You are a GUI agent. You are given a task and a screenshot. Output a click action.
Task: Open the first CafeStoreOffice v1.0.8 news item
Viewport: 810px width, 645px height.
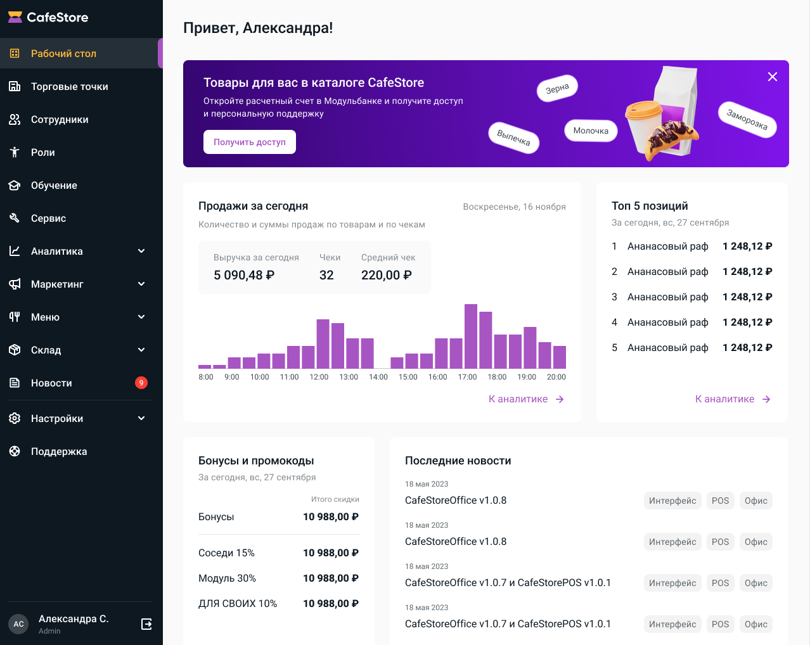click(x=456, y=501)
